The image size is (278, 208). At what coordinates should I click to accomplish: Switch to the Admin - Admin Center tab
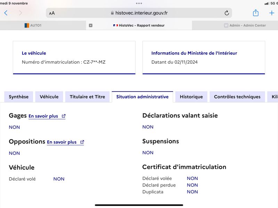click(x=235, y=25)
